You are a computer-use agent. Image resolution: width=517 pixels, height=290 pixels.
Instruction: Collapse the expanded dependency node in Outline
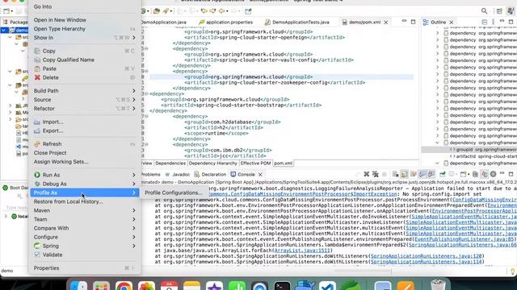(x=438, y=143)
